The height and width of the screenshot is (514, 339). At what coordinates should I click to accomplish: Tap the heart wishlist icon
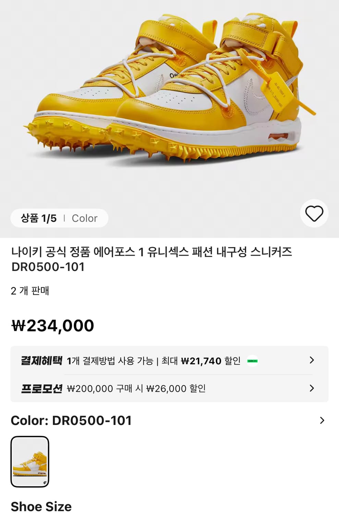click(314, 213)
